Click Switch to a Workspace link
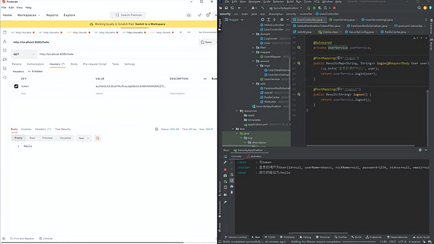This screenshot has width=434, height=244. click(150, 24)
